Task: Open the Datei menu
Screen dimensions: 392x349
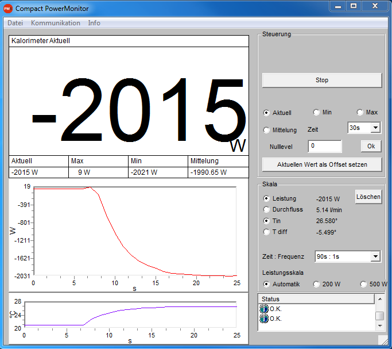Action: point(15,23)
